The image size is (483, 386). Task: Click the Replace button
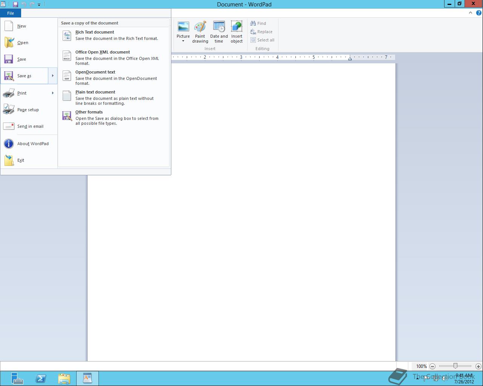pyautogui.click(x=261, y=32)
